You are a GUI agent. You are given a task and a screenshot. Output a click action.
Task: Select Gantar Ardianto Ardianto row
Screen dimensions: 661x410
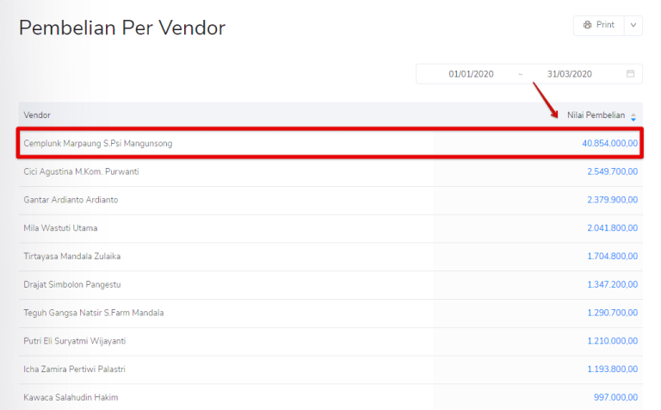pos(71,200)
